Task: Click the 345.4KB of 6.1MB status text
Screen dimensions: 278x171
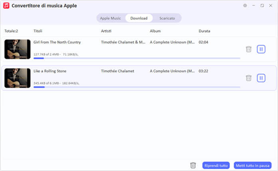Action: pyautogui.click(x=56, y=83)
